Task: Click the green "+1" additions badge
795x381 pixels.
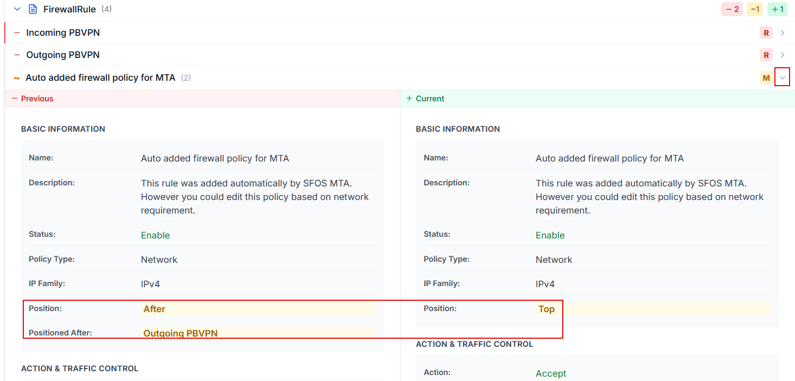Action: point(777,9)
